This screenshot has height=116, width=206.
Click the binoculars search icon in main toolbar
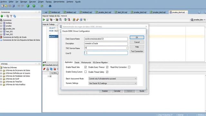tap(50, 6)
